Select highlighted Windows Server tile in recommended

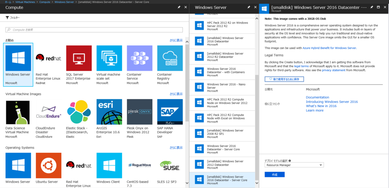[x=18, y=65]
